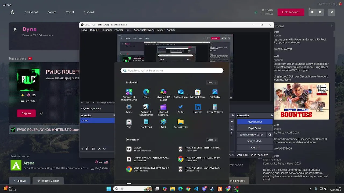The image size is (344, 193).
Task: Open OBS Paneller menu
Action: tap(119, 30)
